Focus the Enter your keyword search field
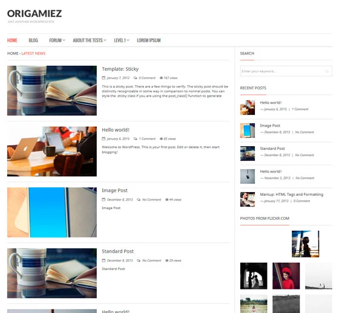Screen dimensions: 339x313 point(286,71)
